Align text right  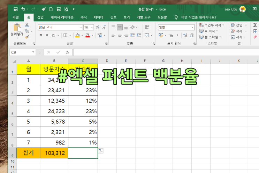click(x=126, y=35)
